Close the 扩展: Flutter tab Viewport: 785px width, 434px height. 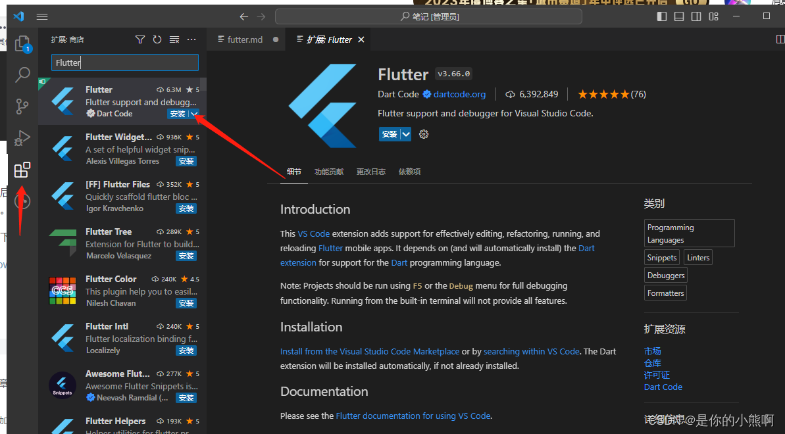(361, 39)
